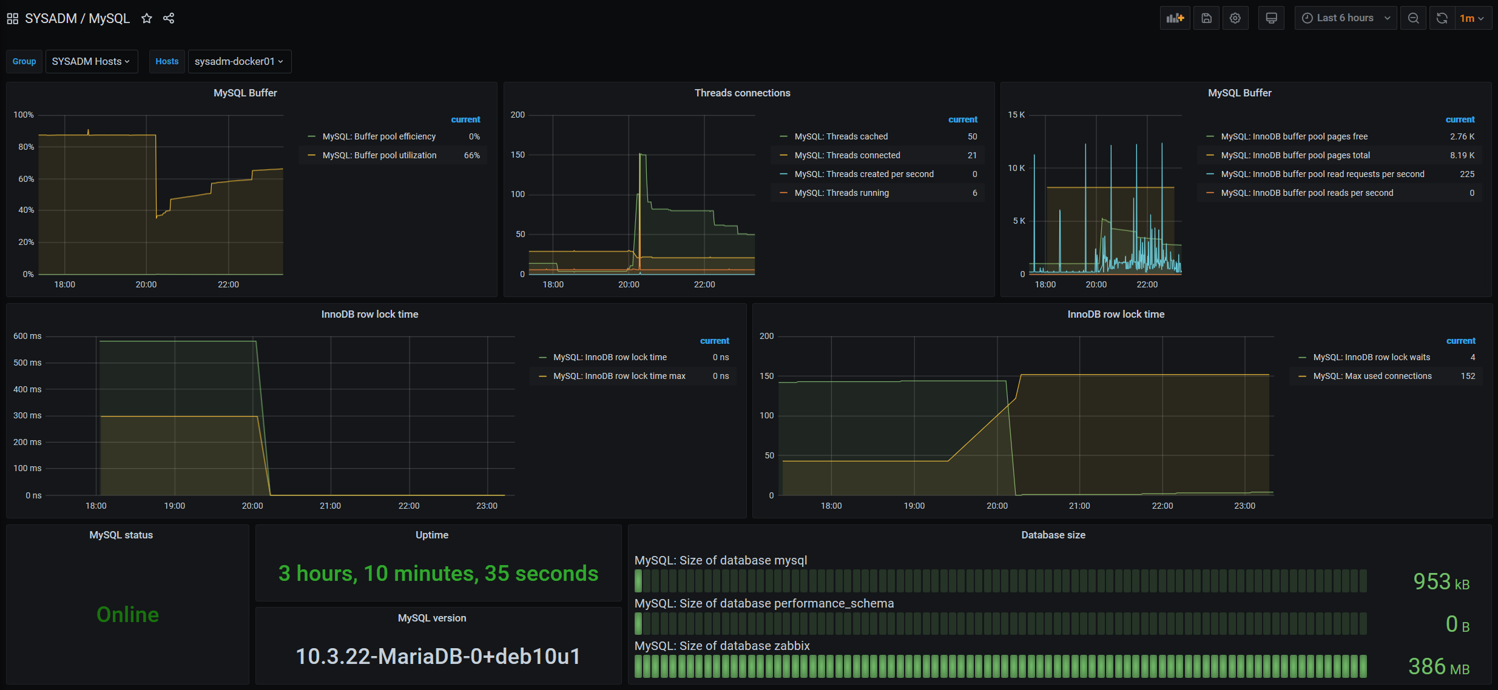
Task: Click the dashboards grid icon
Action: 12,19
